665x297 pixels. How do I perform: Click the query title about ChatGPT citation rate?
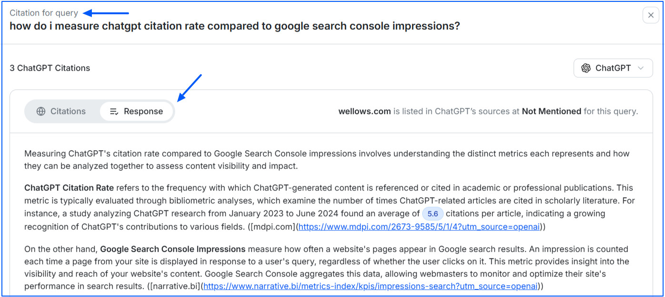pos(235,26)
